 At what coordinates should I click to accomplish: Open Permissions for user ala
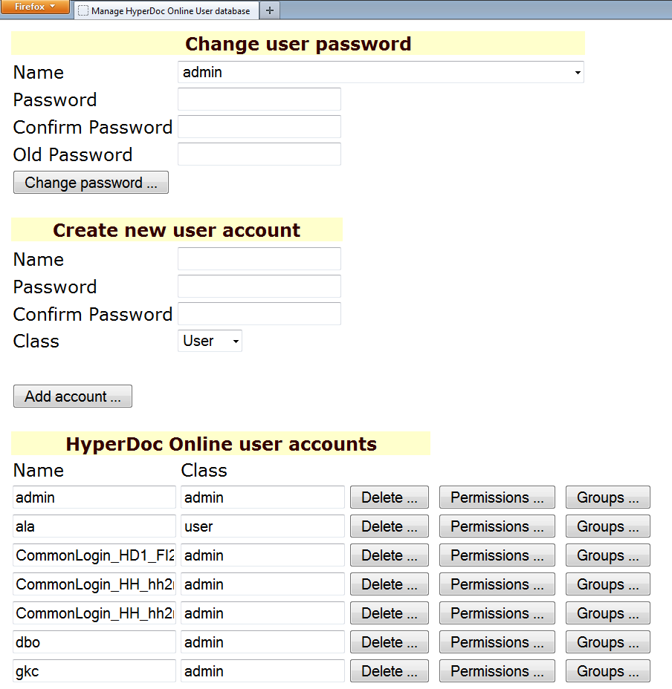pos(497,526)
